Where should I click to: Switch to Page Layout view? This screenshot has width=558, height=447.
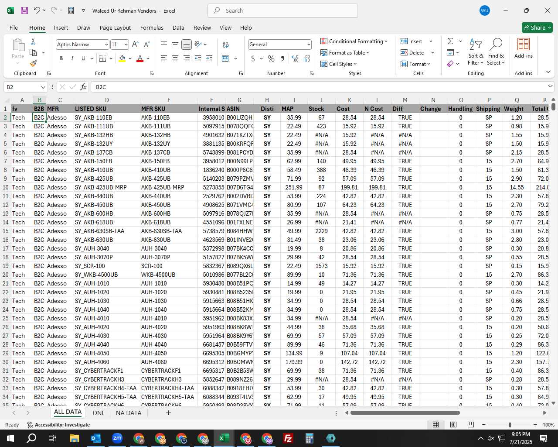pos(453,424)
